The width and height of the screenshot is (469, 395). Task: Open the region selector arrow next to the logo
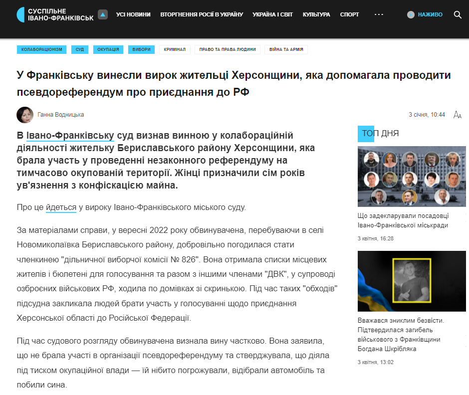(x=103, y=14)
